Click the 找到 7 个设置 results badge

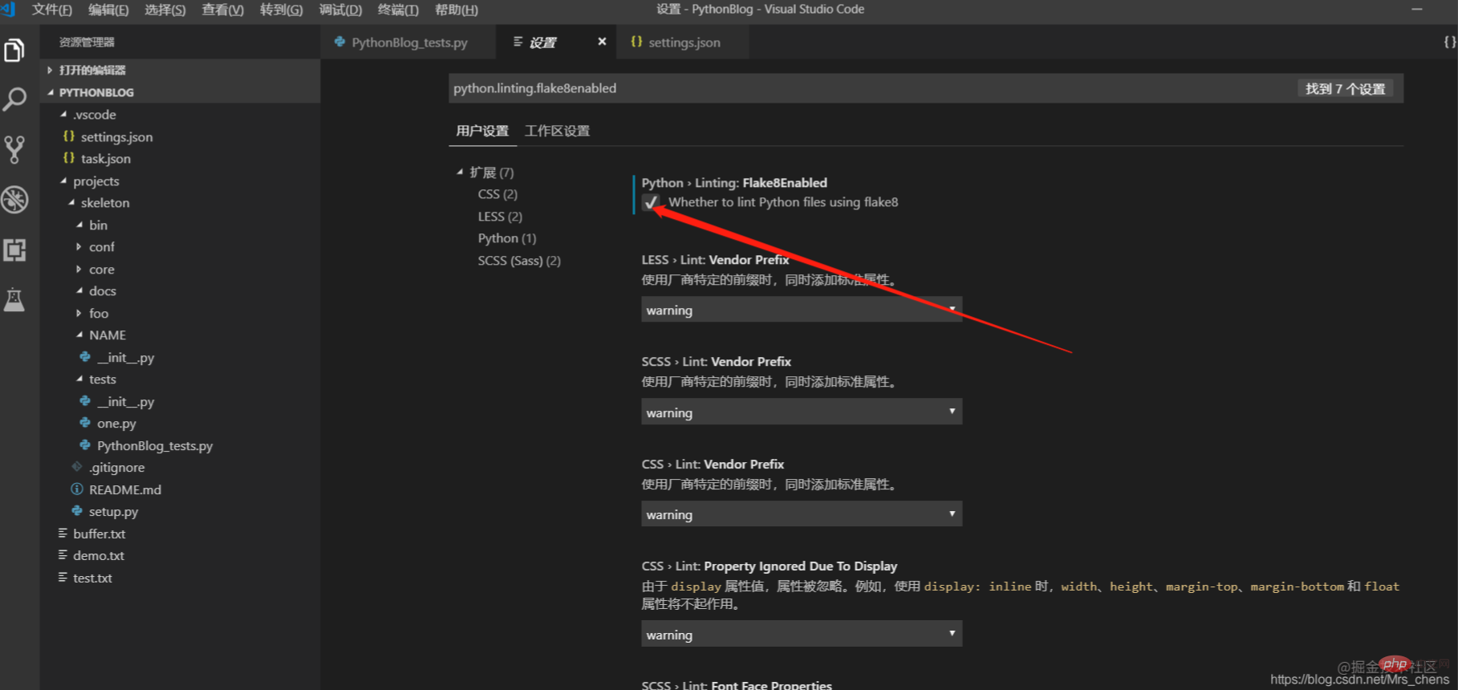(1345, 89)
